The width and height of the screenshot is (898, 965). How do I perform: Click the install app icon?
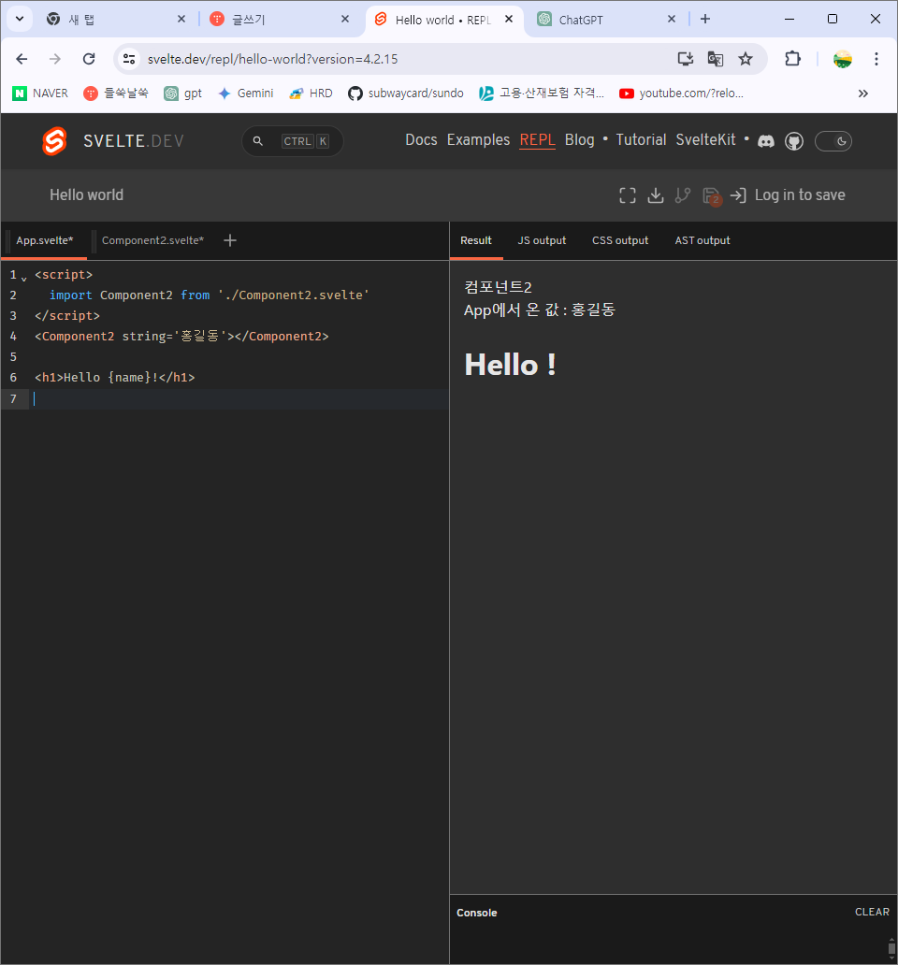(685, 59)
